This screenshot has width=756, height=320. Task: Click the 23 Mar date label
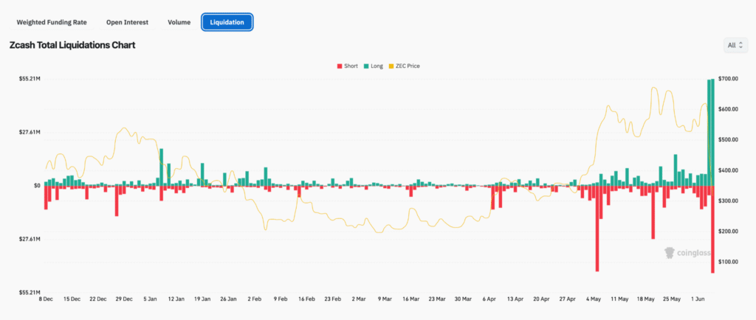click(x=437, y=299)
